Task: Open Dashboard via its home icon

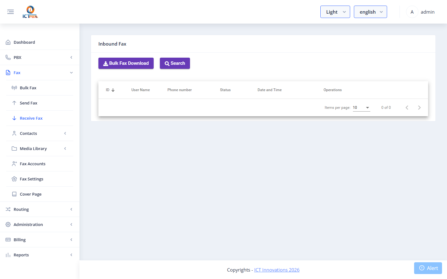Action: pos(8,42)
